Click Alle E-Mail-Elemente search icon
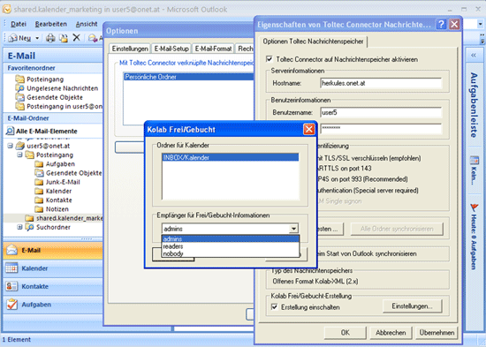Screen dimensions: 486x347 (x=10, y=131)
